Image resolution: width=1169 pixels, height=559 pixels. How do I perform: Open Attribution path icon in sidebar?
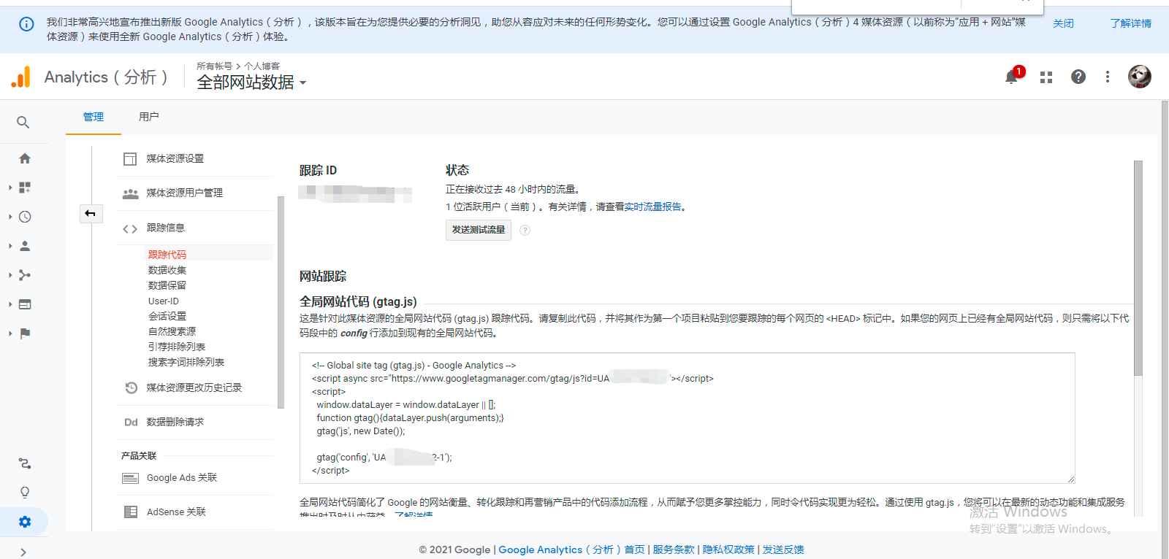point(25,463)
